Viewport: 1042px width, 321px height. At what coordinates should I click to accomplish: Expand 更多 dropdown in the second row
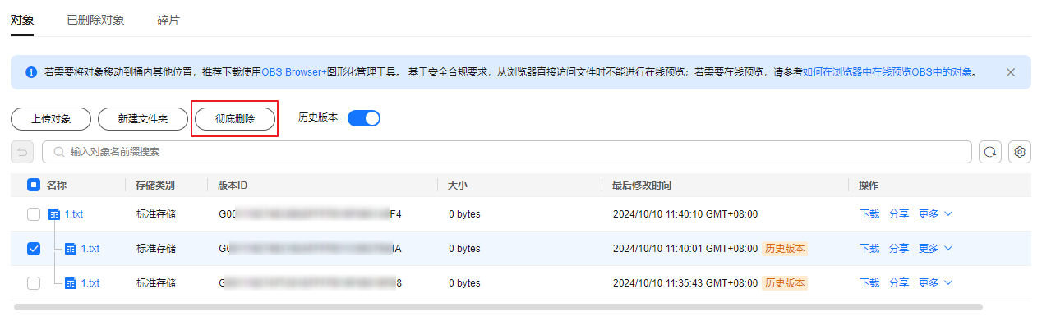[935, 249]
